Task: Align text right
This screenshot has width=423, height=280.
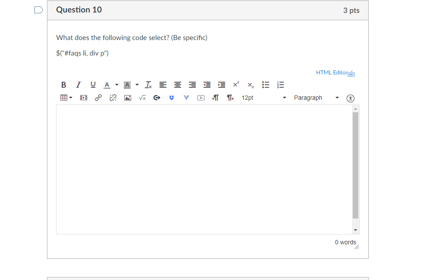Action: click(192, 85)
